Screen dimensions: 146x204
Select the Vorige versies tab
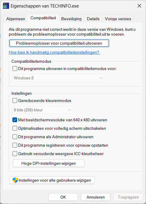(118, 19)
